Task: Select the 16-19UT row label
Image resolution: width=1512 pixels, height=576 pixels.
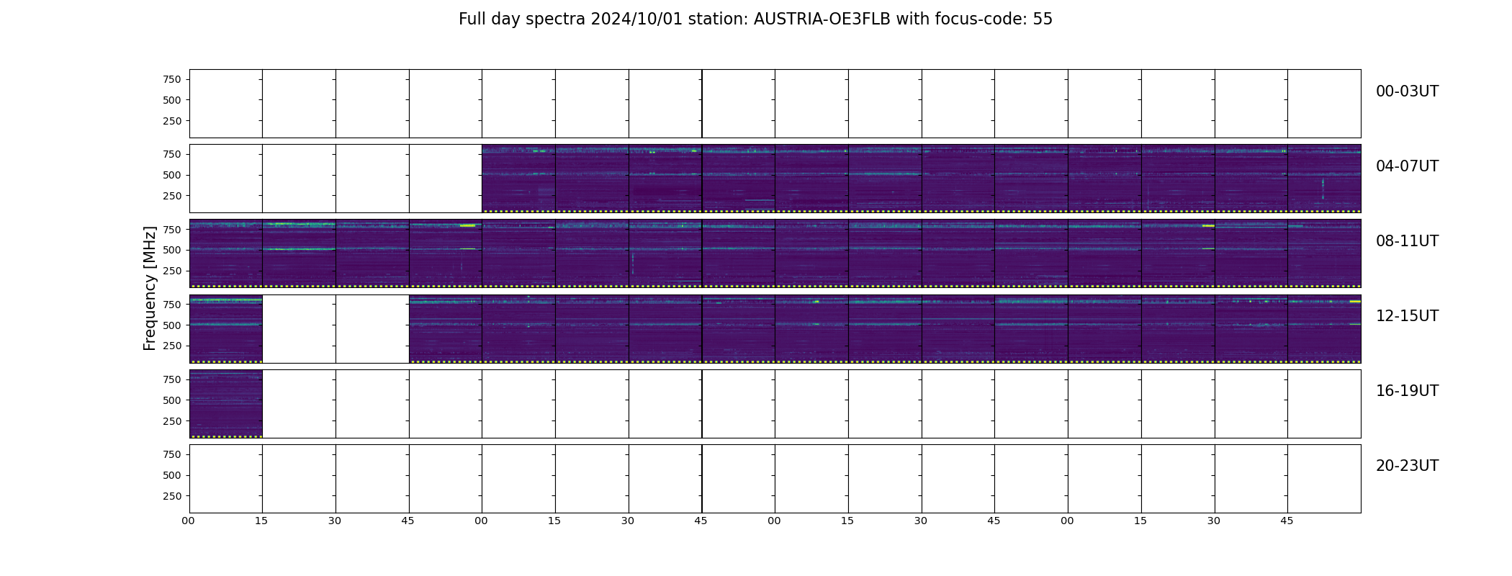Action: click(x=1407, y=391)
